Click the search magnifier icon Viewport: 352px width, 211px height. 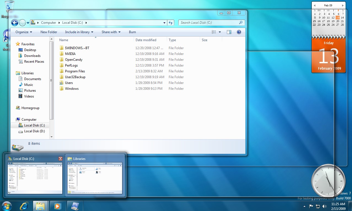coord(241,23)
